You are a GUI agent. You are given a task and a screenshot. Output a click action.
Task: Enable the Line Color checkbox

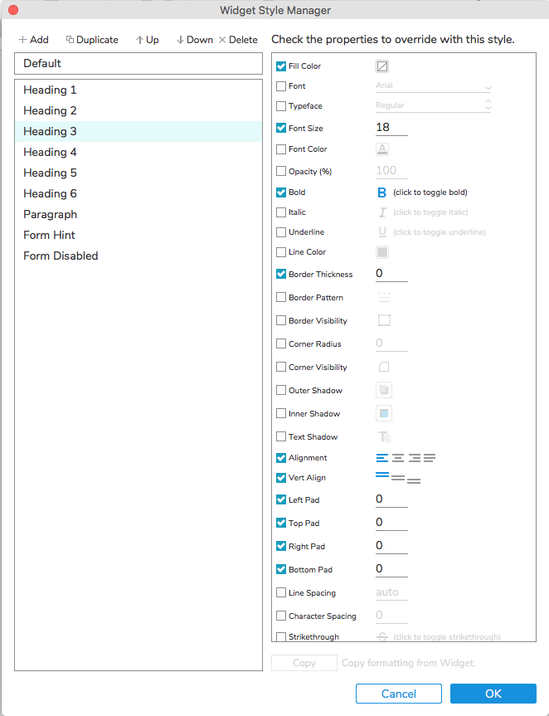[281, 252]
